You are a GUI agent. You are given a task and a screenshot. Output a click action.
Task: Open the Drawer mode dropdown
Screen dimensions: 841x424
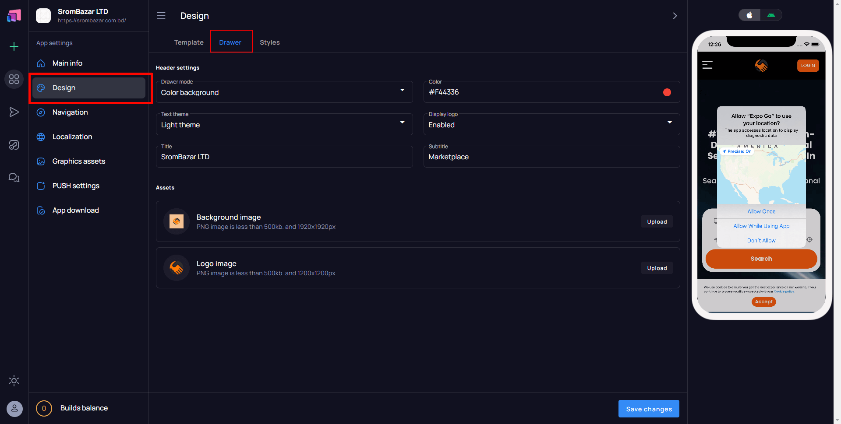point(402,90)
